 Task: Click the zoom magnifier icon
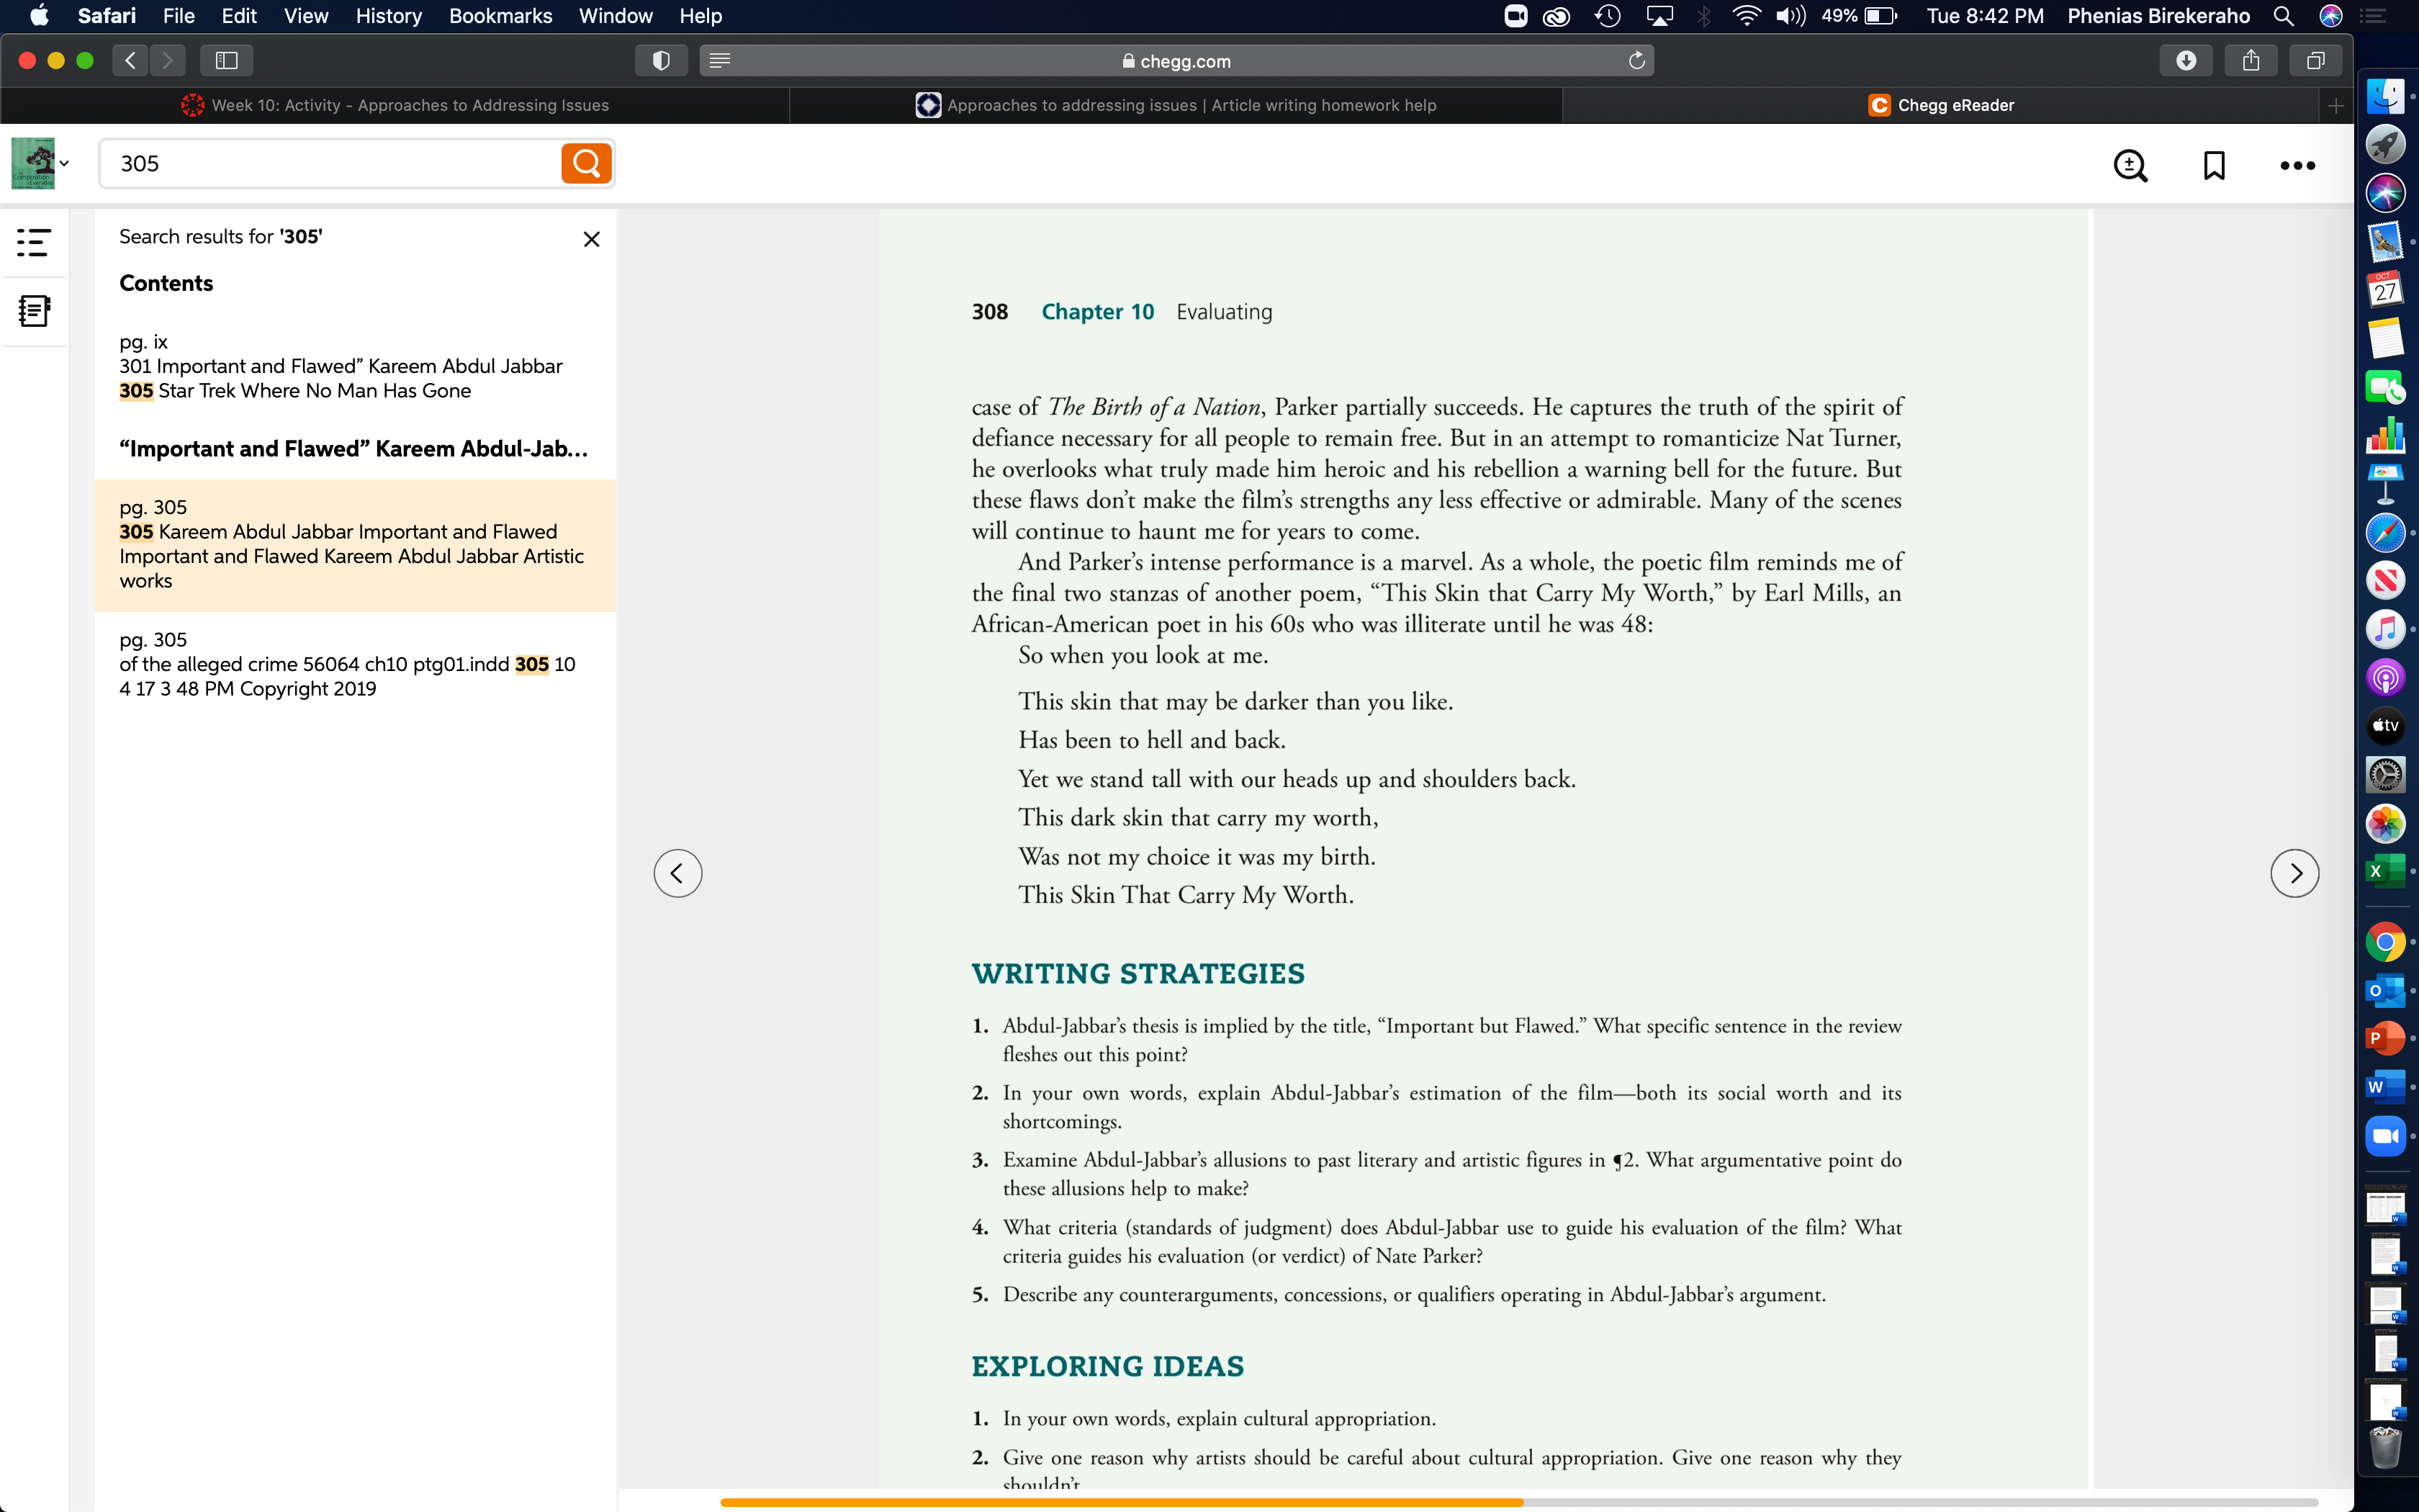click(2130, 166)
